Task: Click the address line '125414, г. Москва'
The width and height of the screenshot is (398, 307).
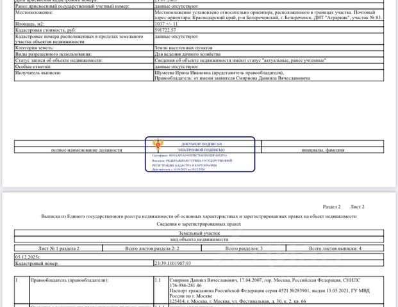Action: [x=238, y=301]
